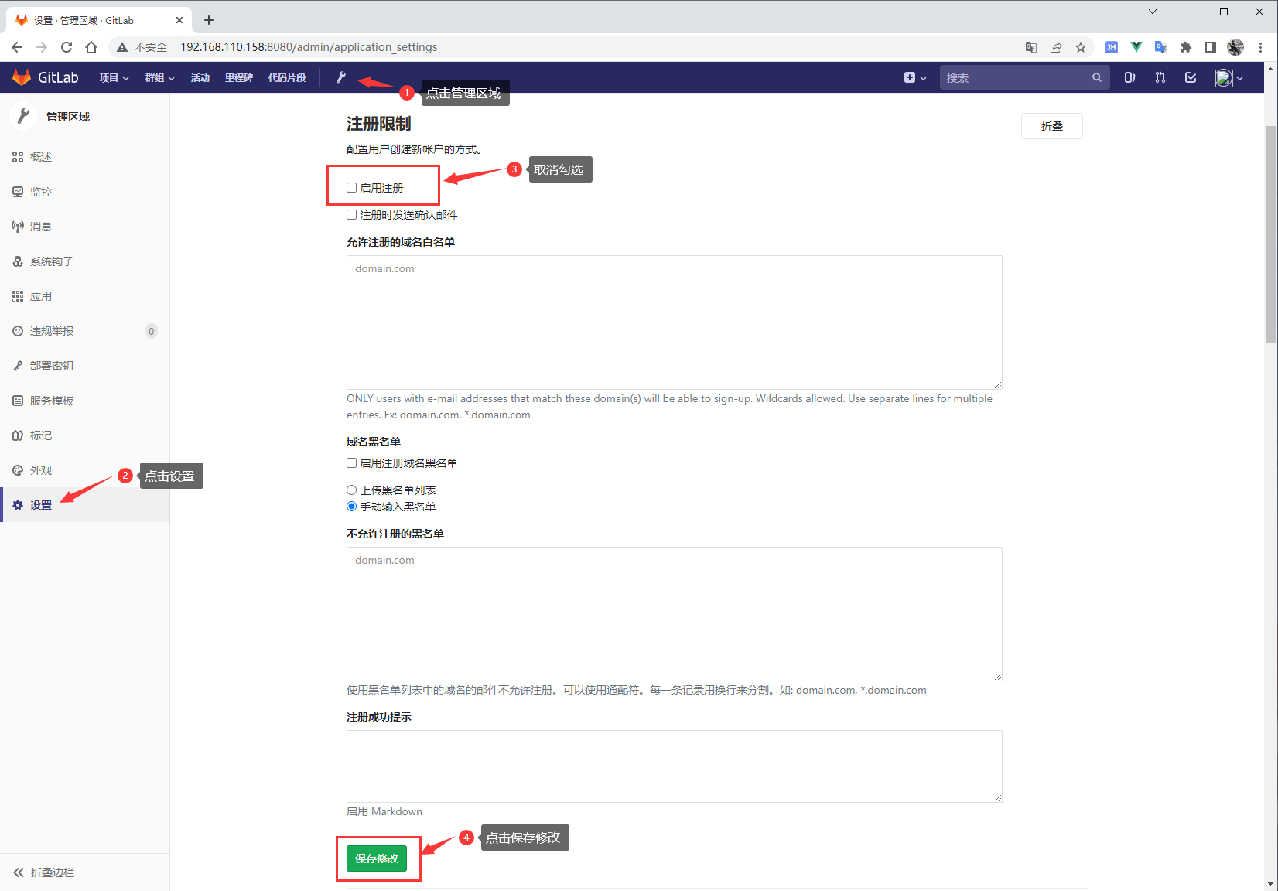Click the 不安全 security warning indicator

tap(142, 47)
